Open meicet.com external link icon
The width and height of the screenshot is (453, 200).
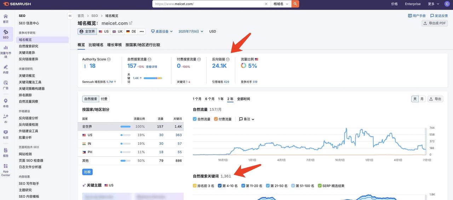(x=131, y=23)
